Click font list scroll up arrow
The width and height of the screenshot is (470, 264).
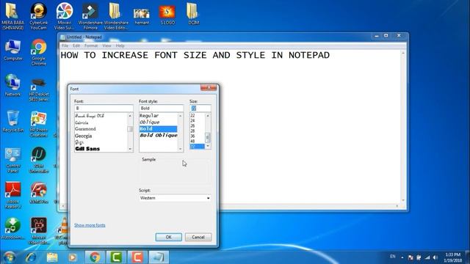(x=130, y=116)
